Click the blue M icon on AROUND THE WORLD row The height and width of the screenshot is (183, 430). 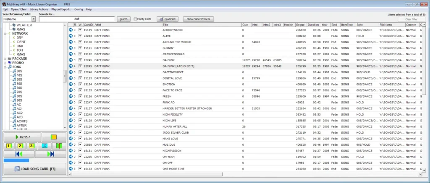(x=71, y=42)
